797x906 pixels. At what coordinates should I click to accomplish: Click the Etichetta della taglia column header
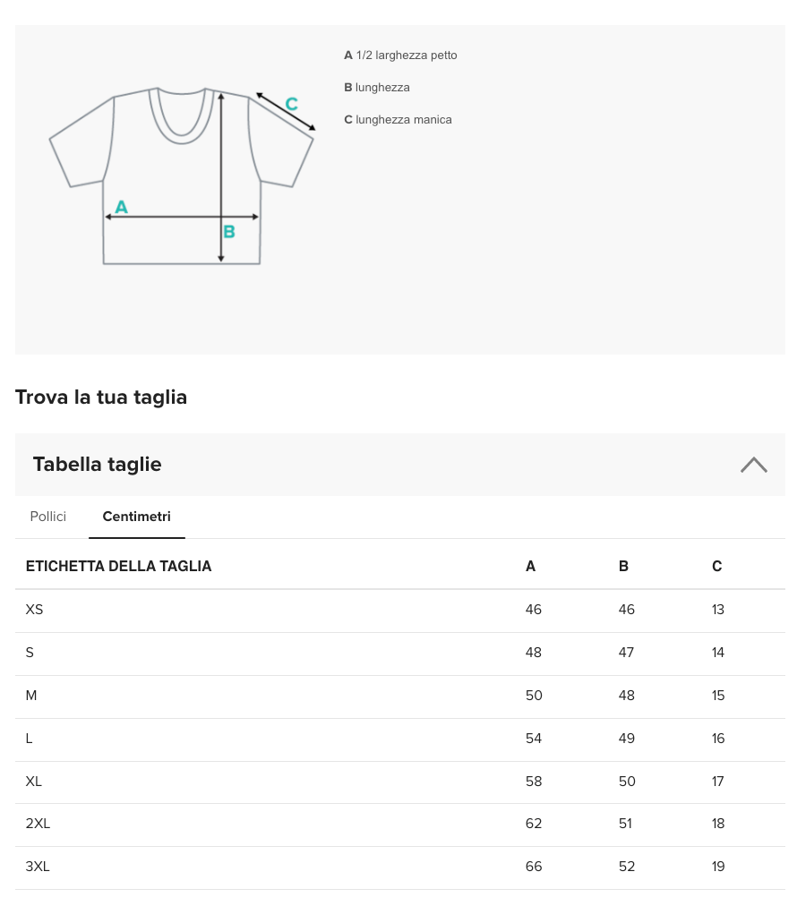tap(119, 566)
